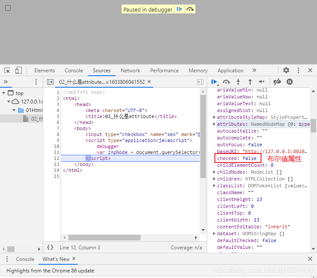Viewport: 317px width, 278px height.
Task: Click line number 8 in the gutter
Action: pyautogui.click(x=58, y=134)
